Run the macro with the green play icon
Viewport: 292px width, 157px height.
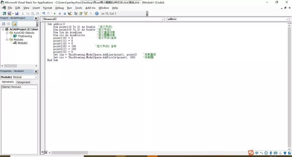[x=55, y=14]
